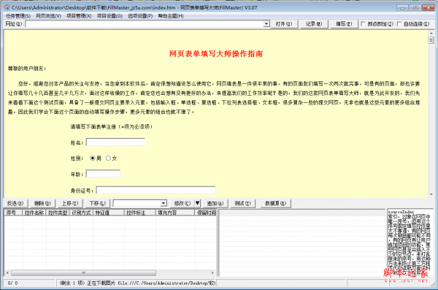This screenshot has width=438, height=290.
Task: Click the 控件标注 column header
Action: (140, 213)
